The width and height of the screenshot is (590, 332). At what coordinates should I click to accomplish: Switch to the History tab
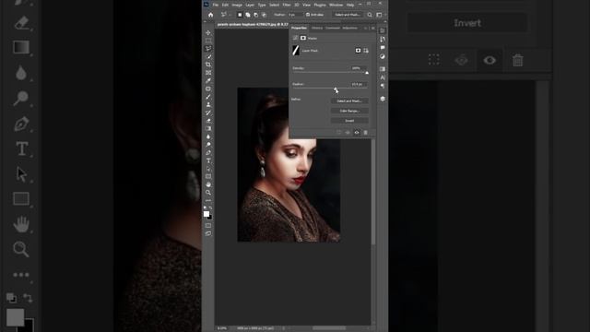pyautogui.click(x=317, y=28)
